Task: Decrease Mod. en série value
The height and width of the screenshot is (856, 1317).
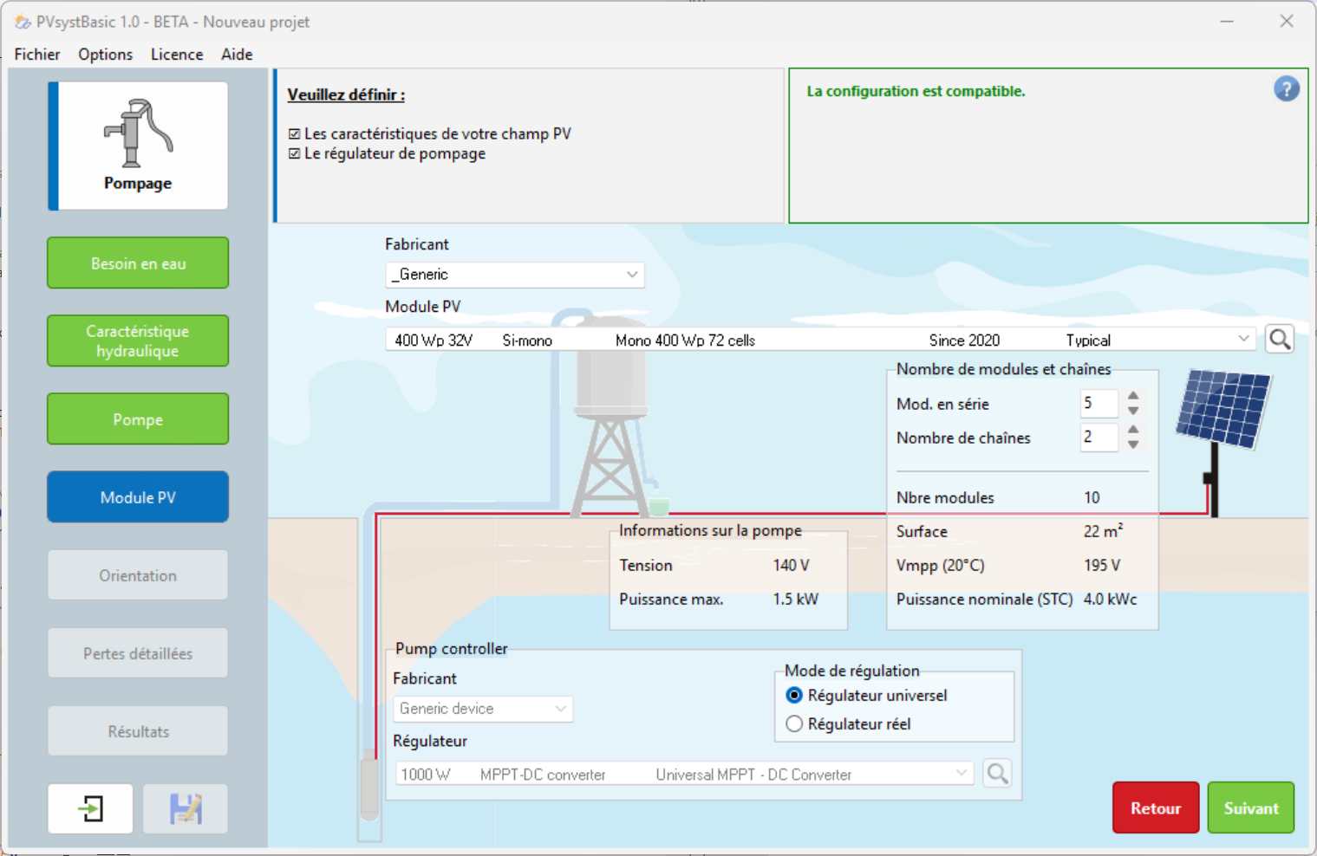Action: [1133, 411]
